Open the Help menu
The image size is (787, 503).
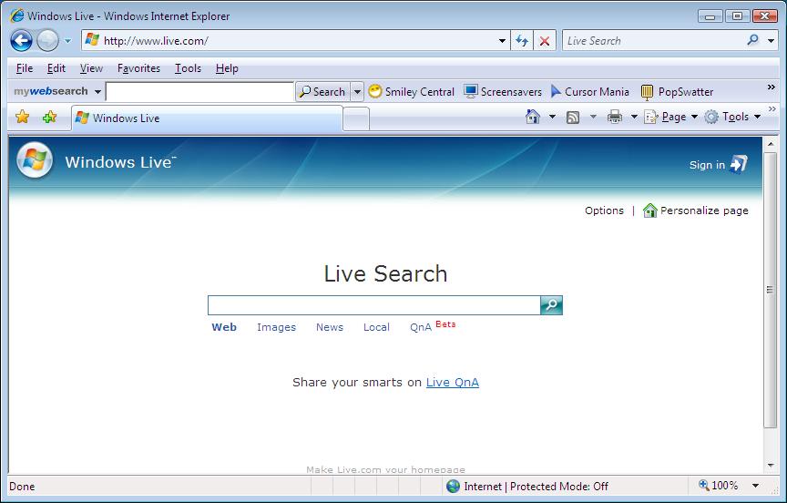click(x=227, y=68)
